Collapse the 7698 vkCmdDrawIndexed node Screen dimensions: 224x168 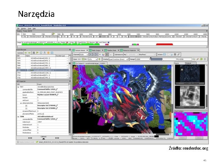[x=18, y=117]
